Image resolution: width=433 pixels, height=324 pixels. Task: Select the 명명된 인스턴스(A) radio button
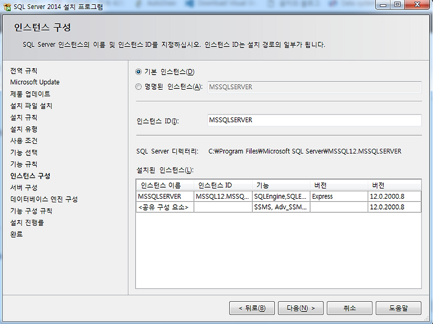point(138,87)
